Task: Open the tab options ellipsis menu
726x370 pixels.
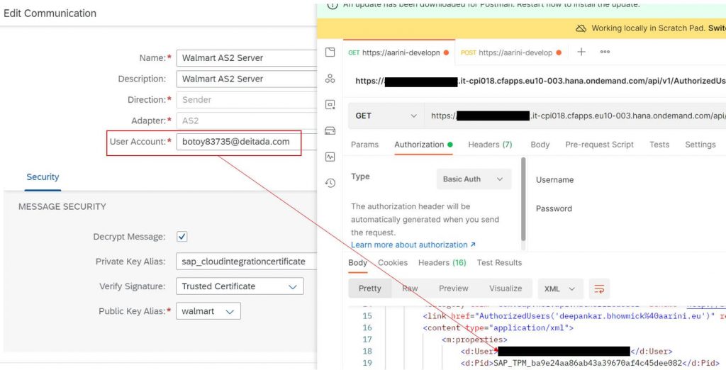Action: (x=605, y=52)
